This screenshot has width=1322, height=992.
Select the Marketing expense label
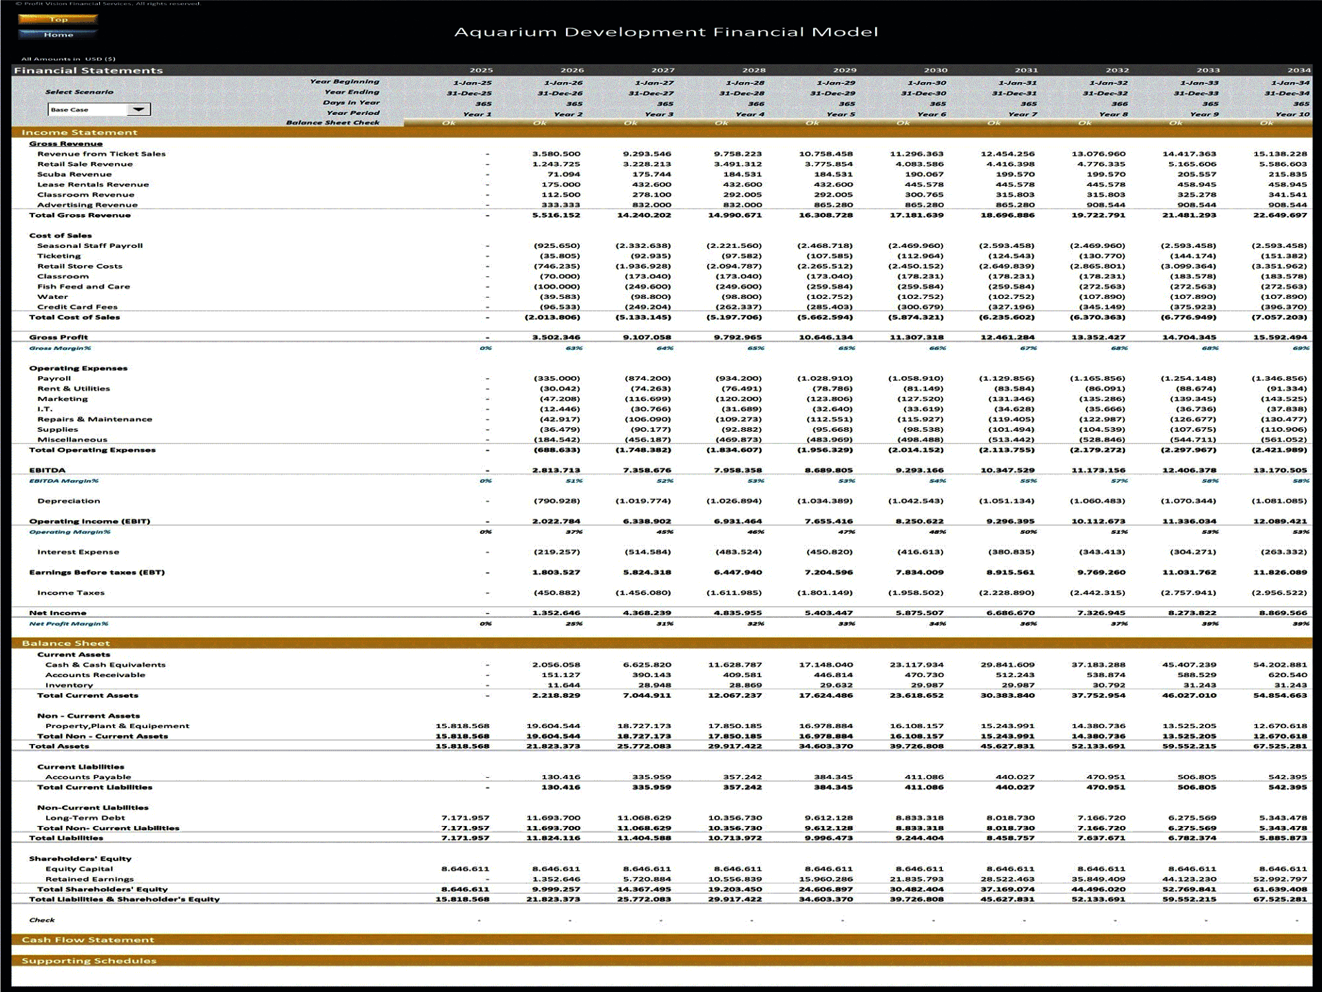pyautogui.click(x=63, y=399)
